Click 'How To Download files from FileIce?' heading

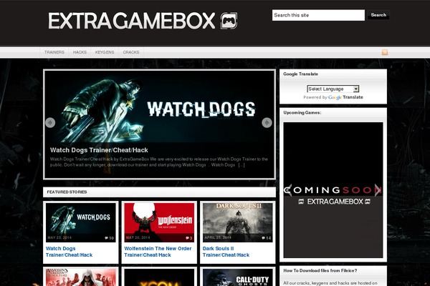click(320, 271)
